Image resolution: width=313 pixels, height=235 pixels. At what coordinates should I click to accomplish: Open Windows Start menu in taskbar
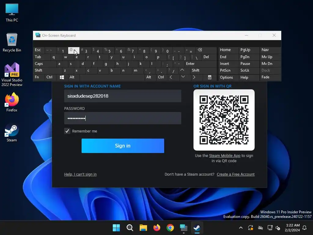[116, 228]
